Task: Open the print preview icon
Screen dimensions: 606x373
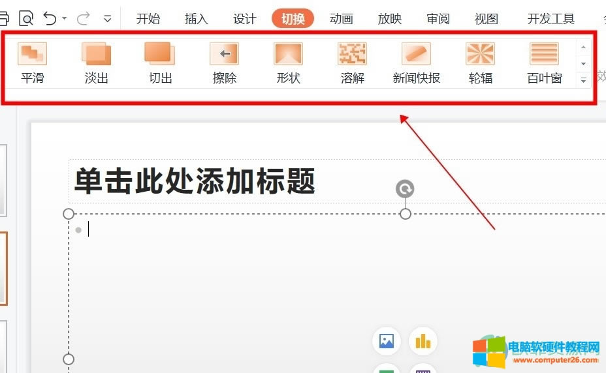Action: pos(26,18)
